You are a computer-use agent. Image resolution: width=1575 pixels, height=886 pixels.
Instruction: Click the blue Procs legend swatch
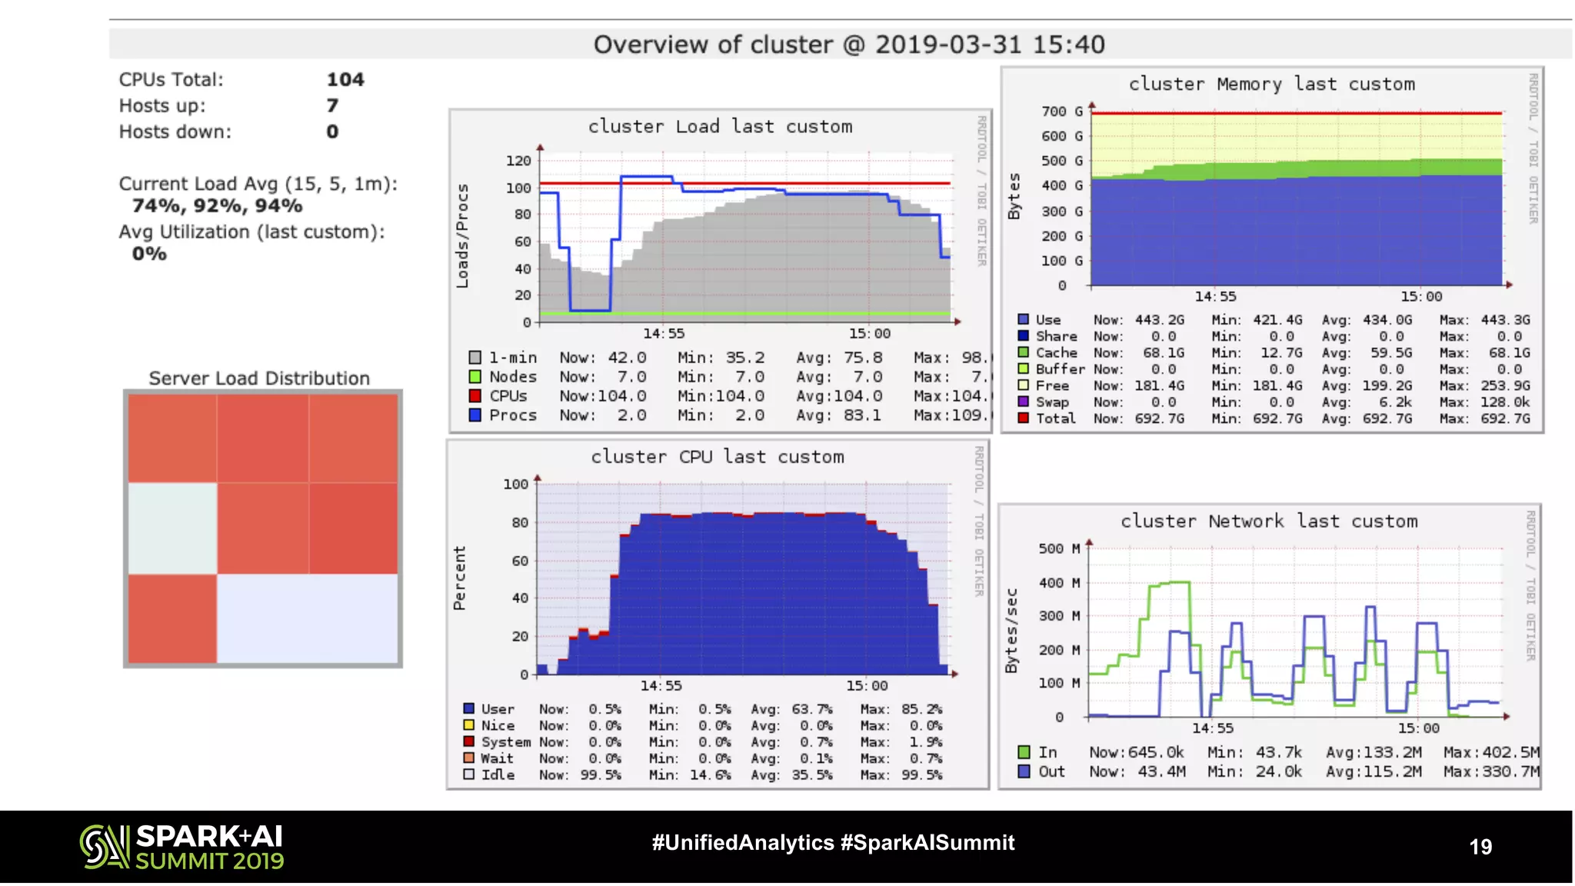click(x=475, y=415)
